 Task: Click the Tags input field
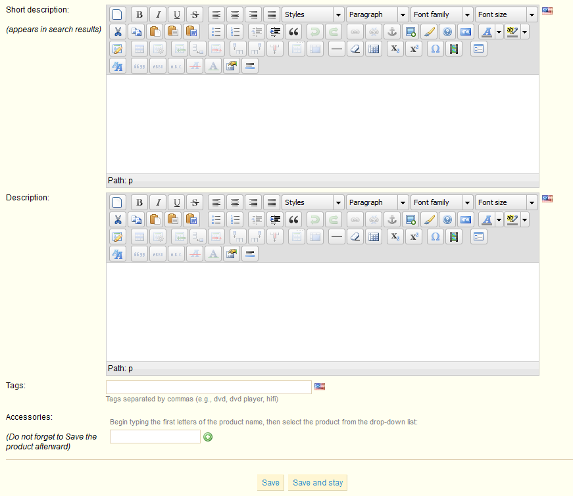pyautogui.click(x=209, y=387)
